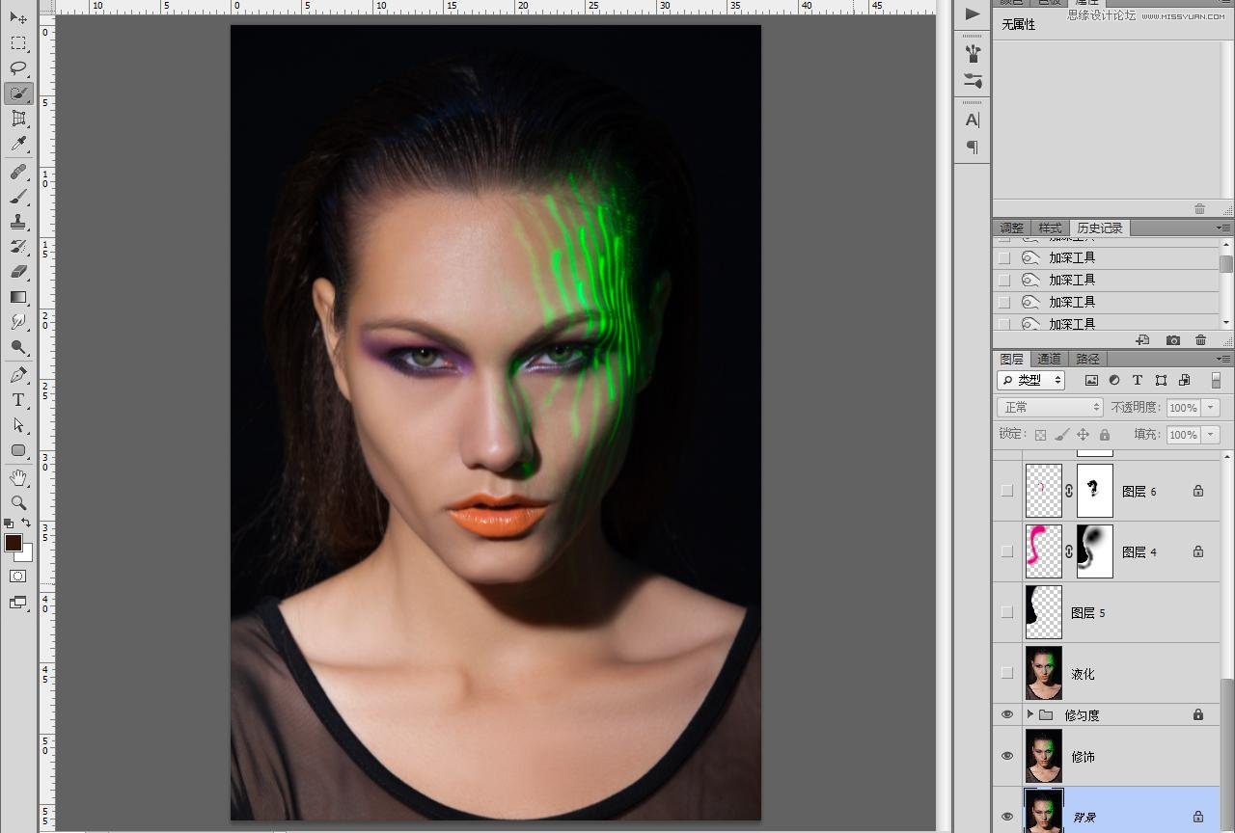Show the 液化 layer
Screen dimensions: 1235x833
[1007, 673]
